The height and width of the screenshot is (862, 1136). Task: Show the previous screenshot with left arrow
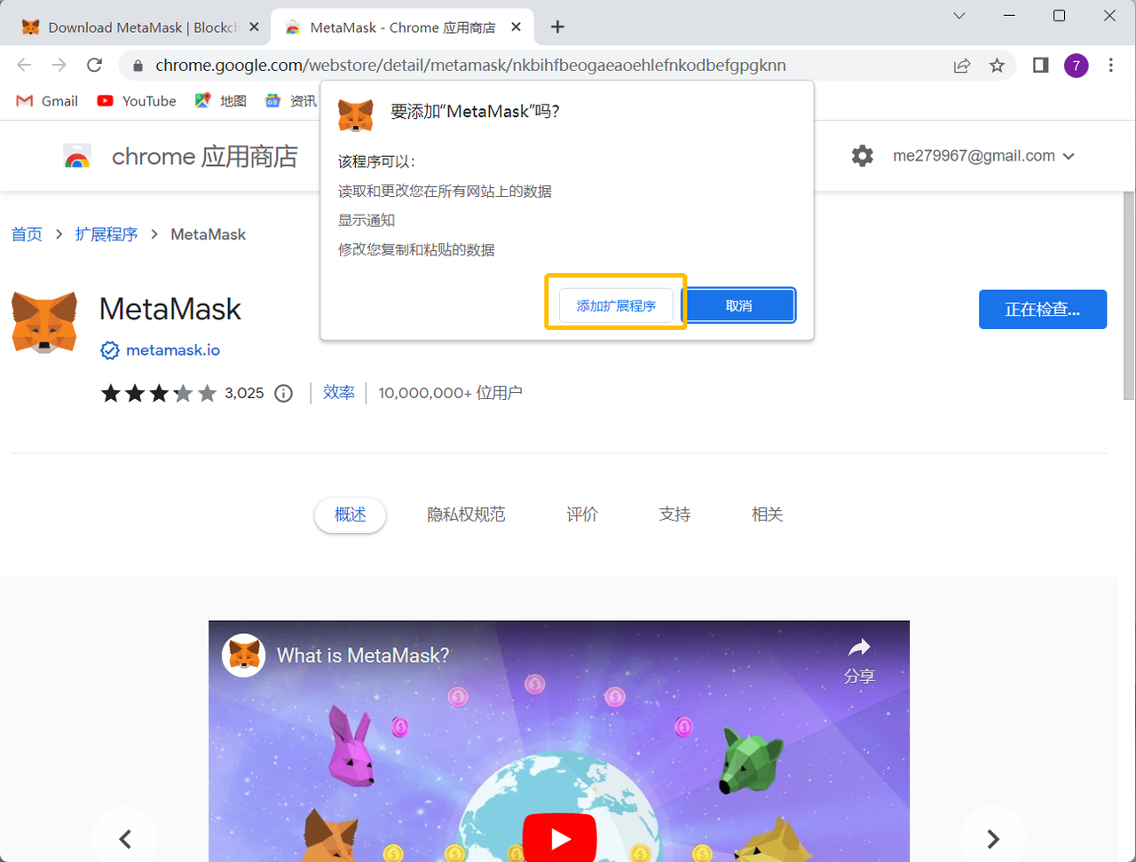click(125, 838)
